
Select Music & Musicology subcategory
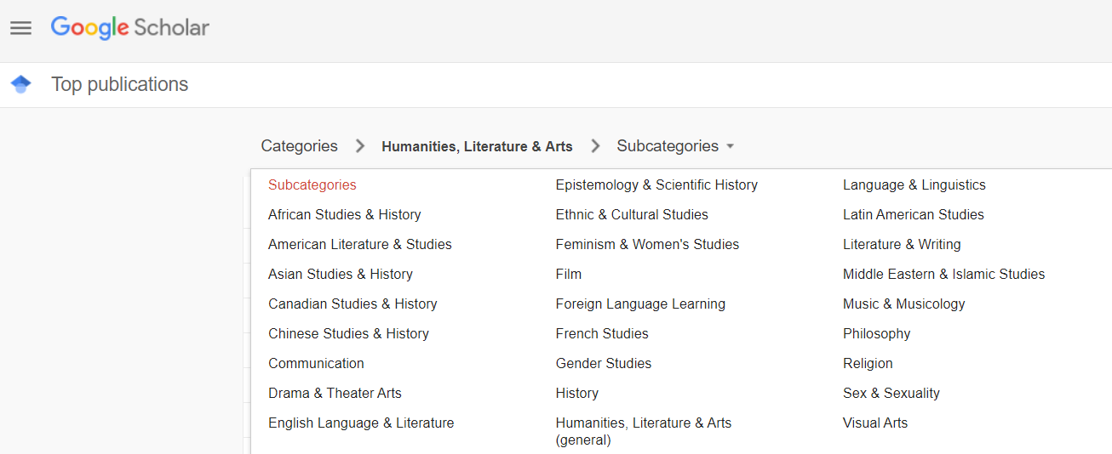(x=904, y=304)
